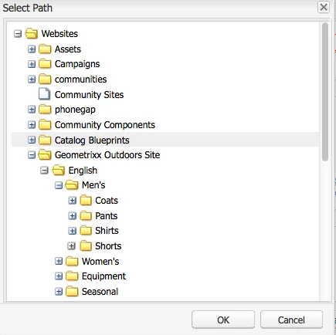
Task: Click the Community Sites page icon
Action: point(44,94)
